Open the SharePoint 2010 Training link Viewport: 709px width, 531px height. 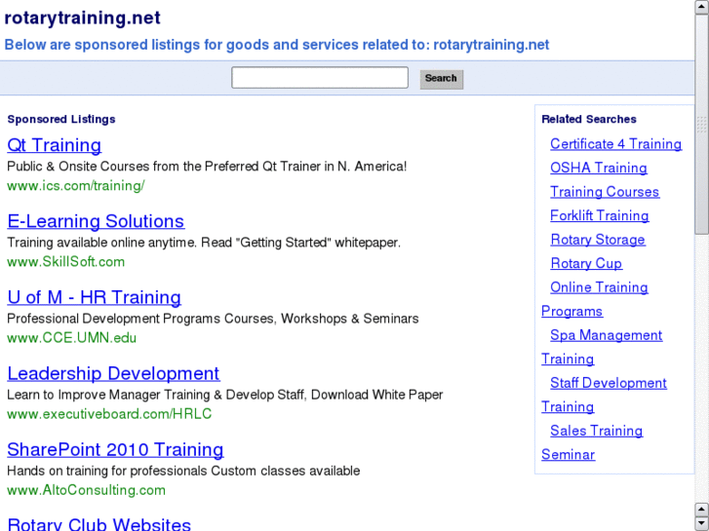pos(115,450)
